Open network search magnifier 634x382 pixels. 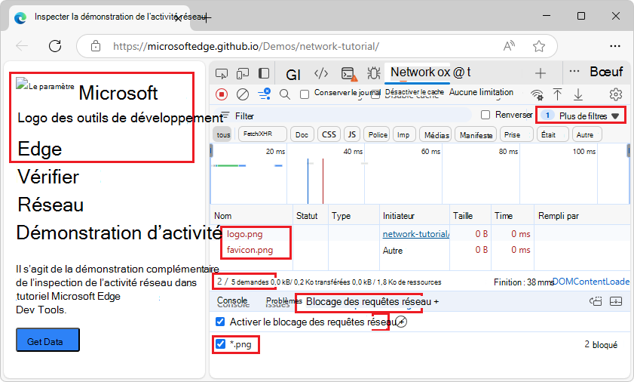tap(285, 94)
